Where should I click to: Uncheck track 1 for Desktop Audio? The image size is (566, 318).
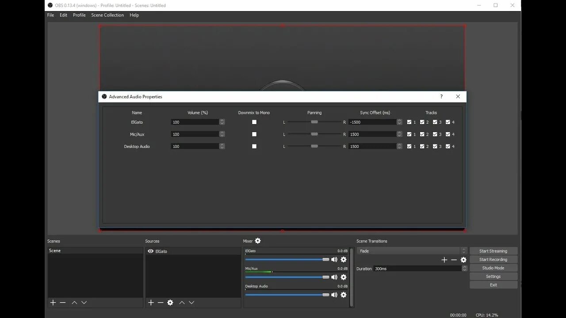click(409, 146)
